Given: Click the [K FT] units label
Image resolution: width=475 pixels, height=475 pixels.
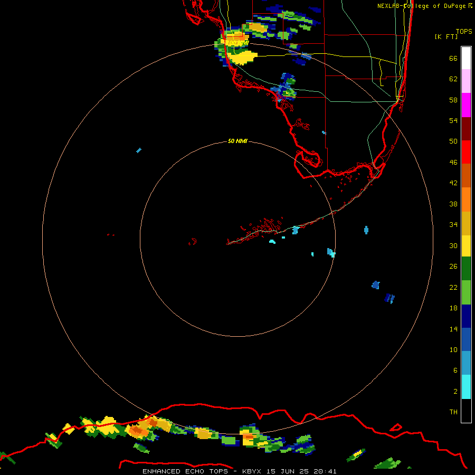Looking at the screenshot, I should 446,36.
